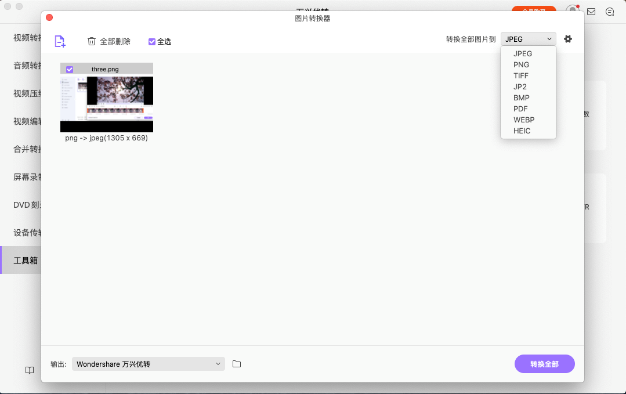The width and height of the screenshot is (626, 394).
Task: Select the 屏幕录制 sidebar entry
Action: click(23, 176)
